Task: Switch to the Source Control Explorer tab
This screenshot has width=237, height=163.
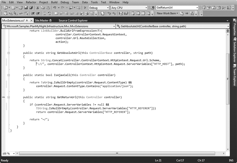Action: [73, 20]
